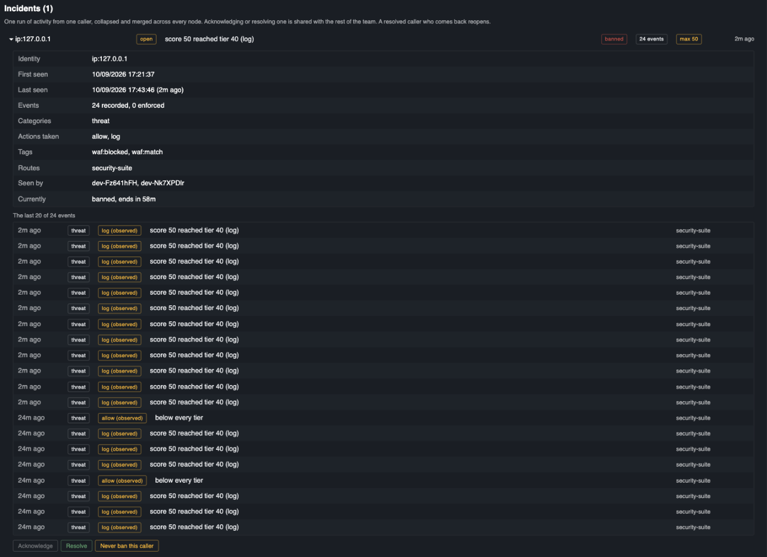
Task: Click the 'banned, ends in 58m' value
Action: 124,199
